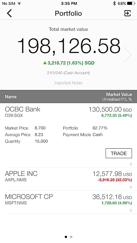Tap the 198,126.58 total market value
Screen dimensions: 137x243
coord(69,46)
